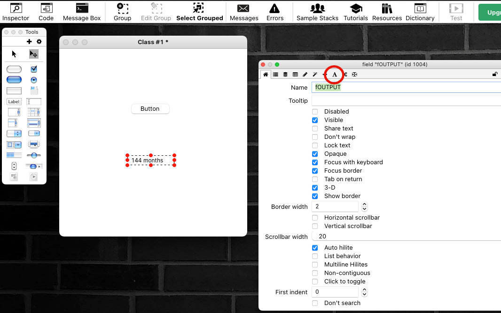Select the Run (browse) pointer tool
Screen dimensions: 501x313
point(14,54)
